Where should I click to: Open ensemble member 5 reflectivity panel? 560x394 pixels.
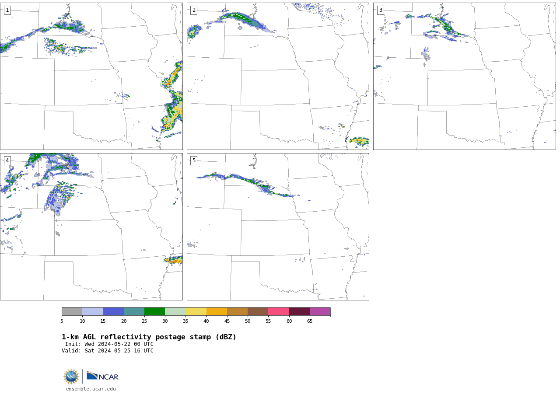click(278, 227)
